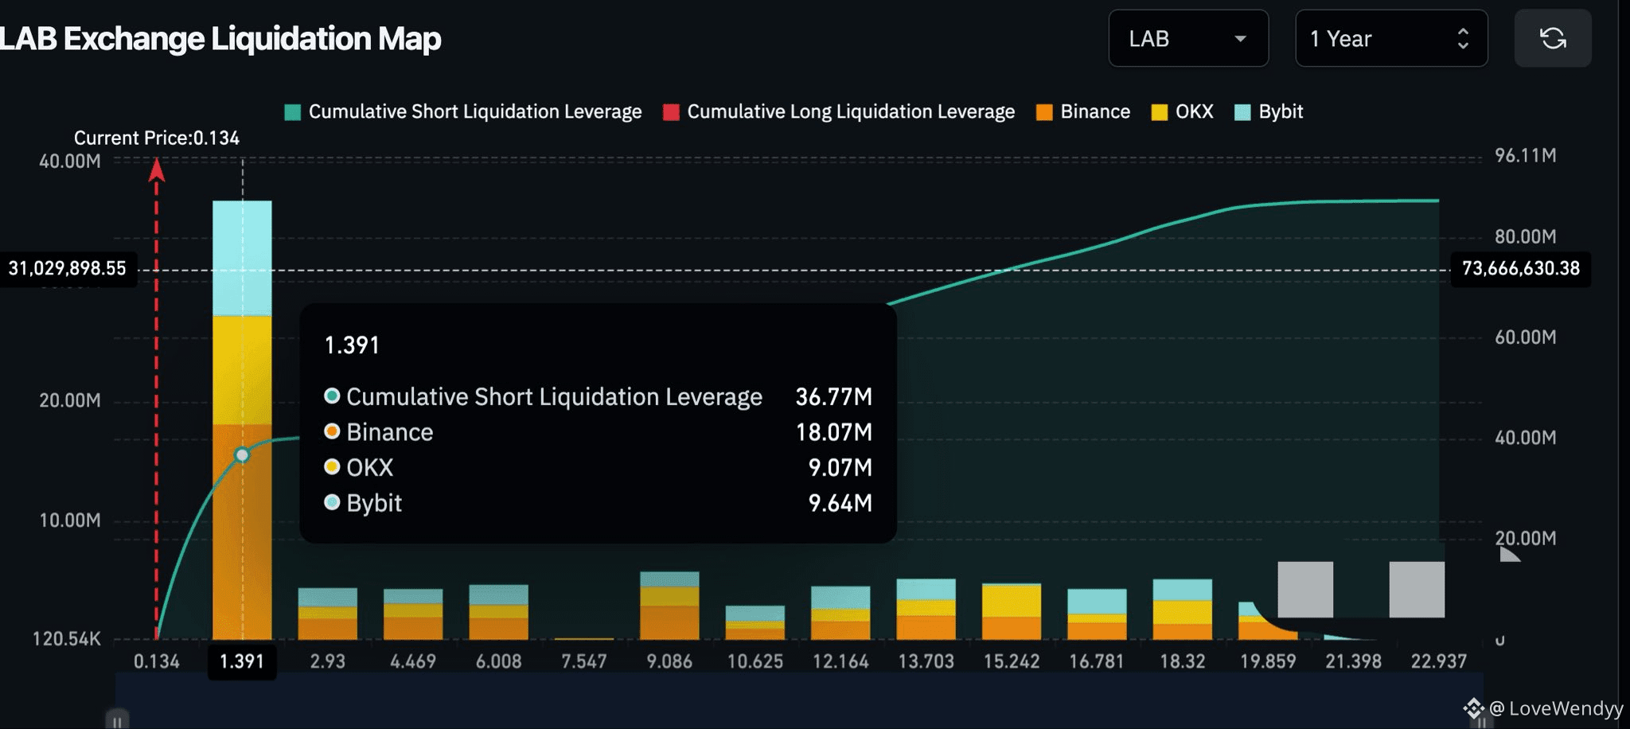
Task: Click the 73,666,630.38 crosshair value label
Action: (x=1521, y=269)
